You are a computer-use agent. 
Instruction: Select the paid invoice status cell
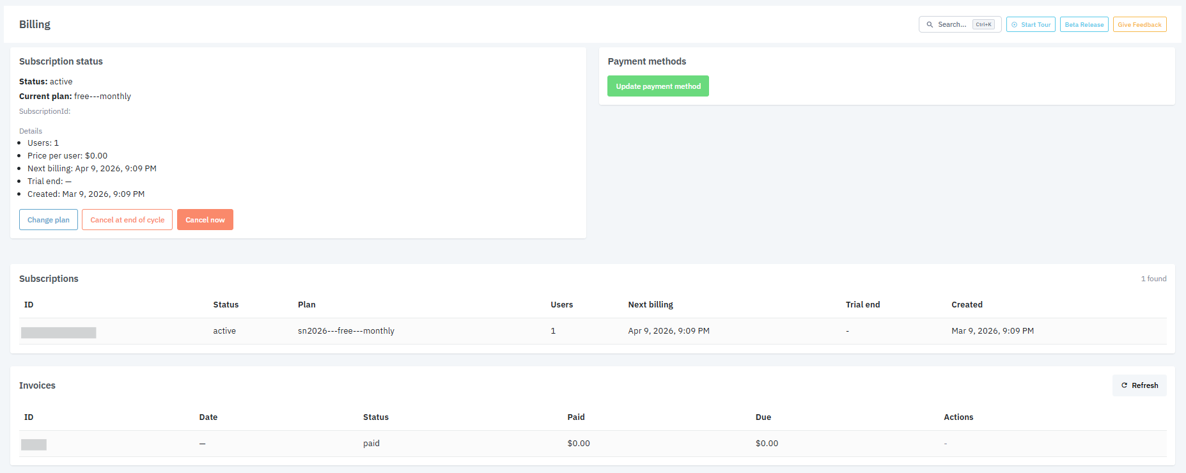click(x=371, y=444)
